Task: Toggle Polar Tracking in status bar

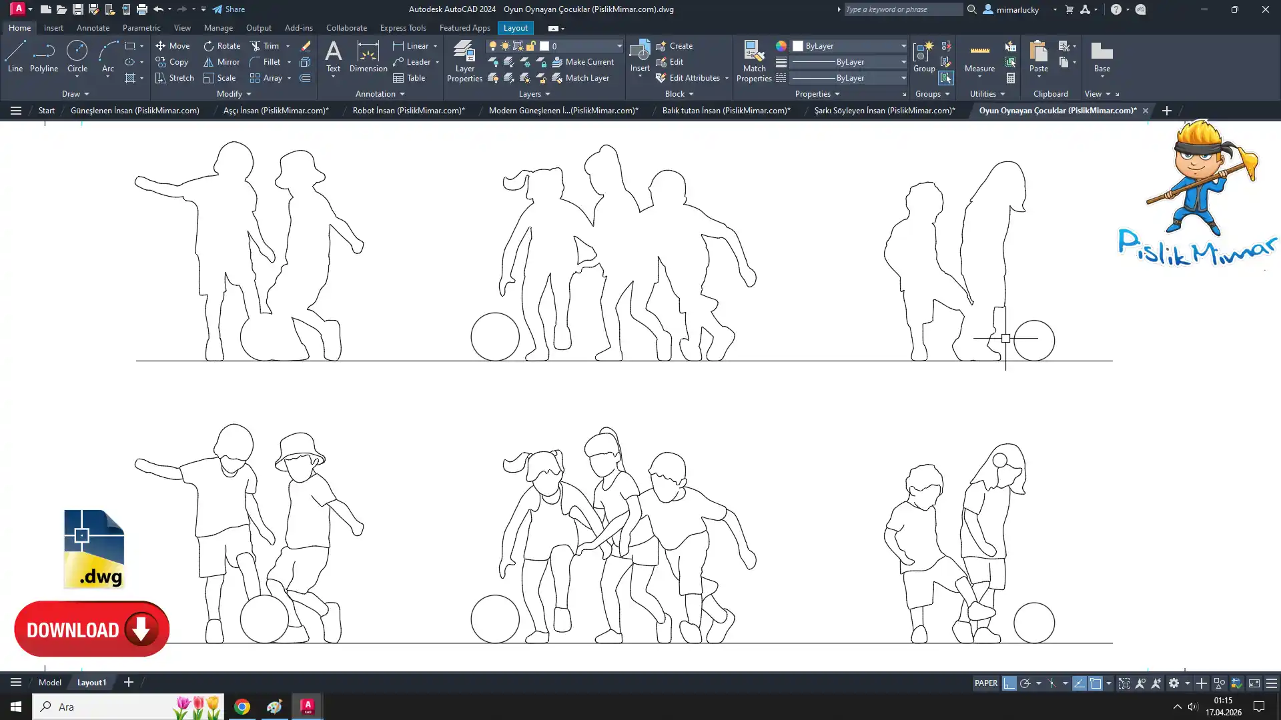Action: (x=1025, y=683)
